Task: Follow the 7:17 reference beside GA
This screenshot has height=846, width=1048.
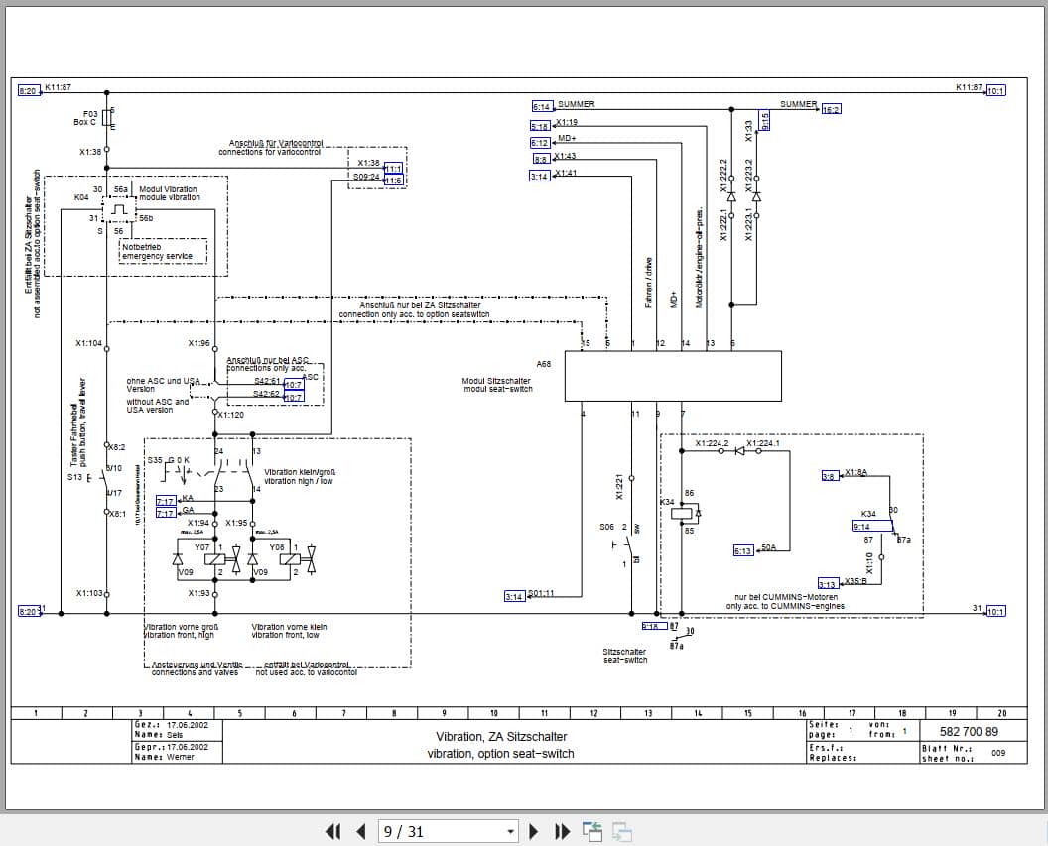Action: click(x=166, y=513)
